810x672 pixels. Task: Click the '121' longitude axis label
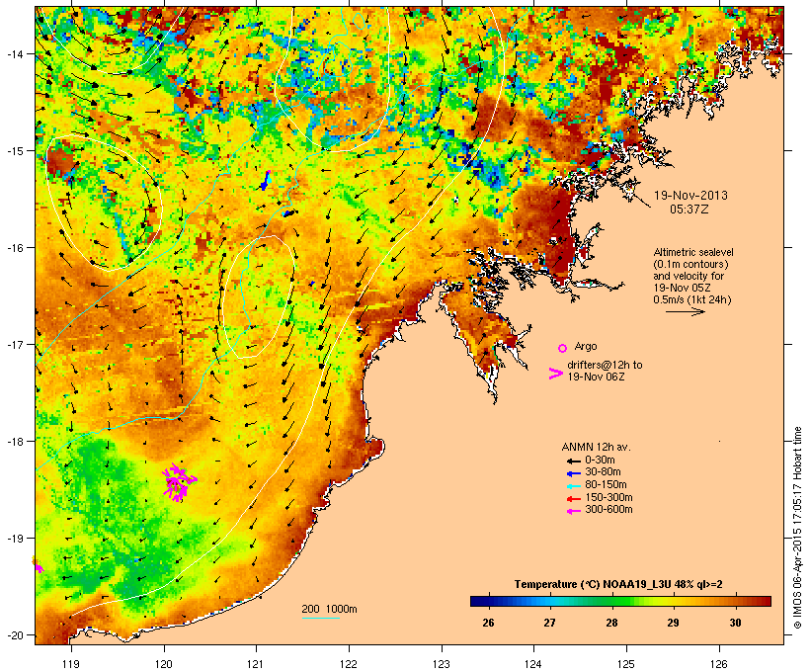pos(256,664)
